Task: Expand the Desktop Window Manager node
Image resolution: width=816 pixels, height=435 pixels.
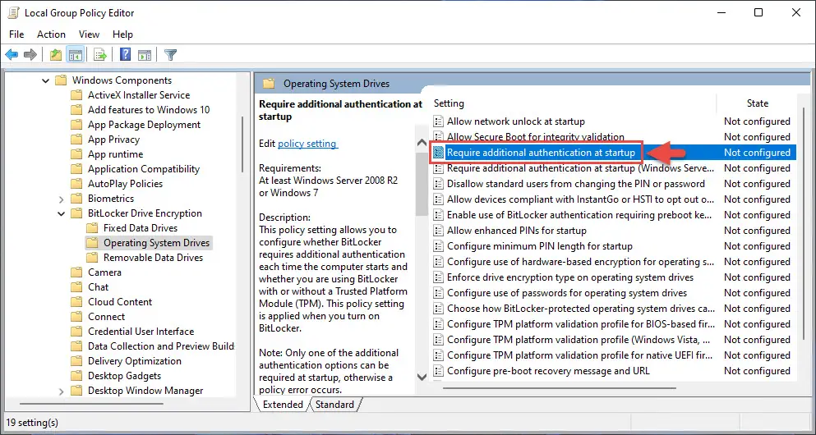Action: (x=62, y=391)
